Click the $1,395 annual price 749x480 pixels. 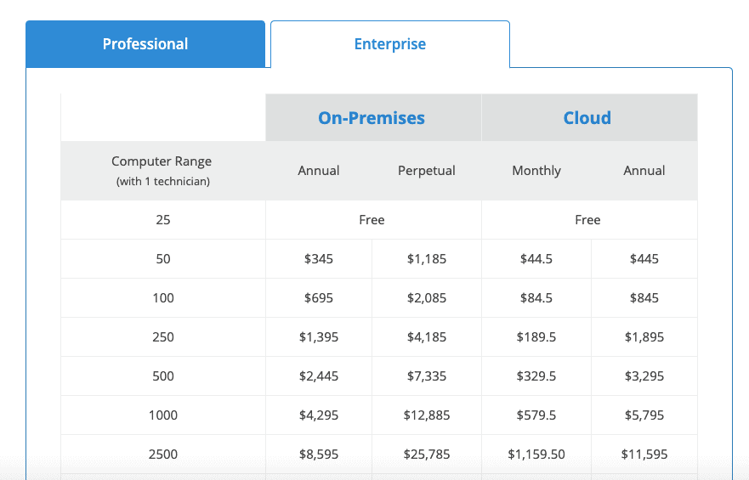tap(319, 337)
